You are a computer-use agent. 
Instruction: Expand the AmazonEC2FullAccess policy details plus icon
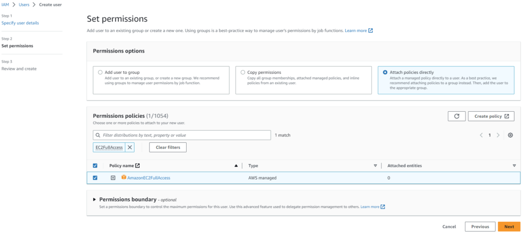pos(113,178)
